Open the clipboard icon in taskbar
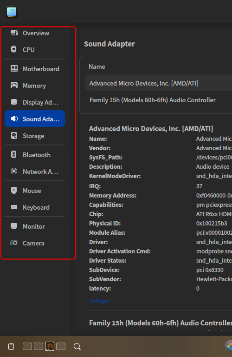 click(11, 346)
